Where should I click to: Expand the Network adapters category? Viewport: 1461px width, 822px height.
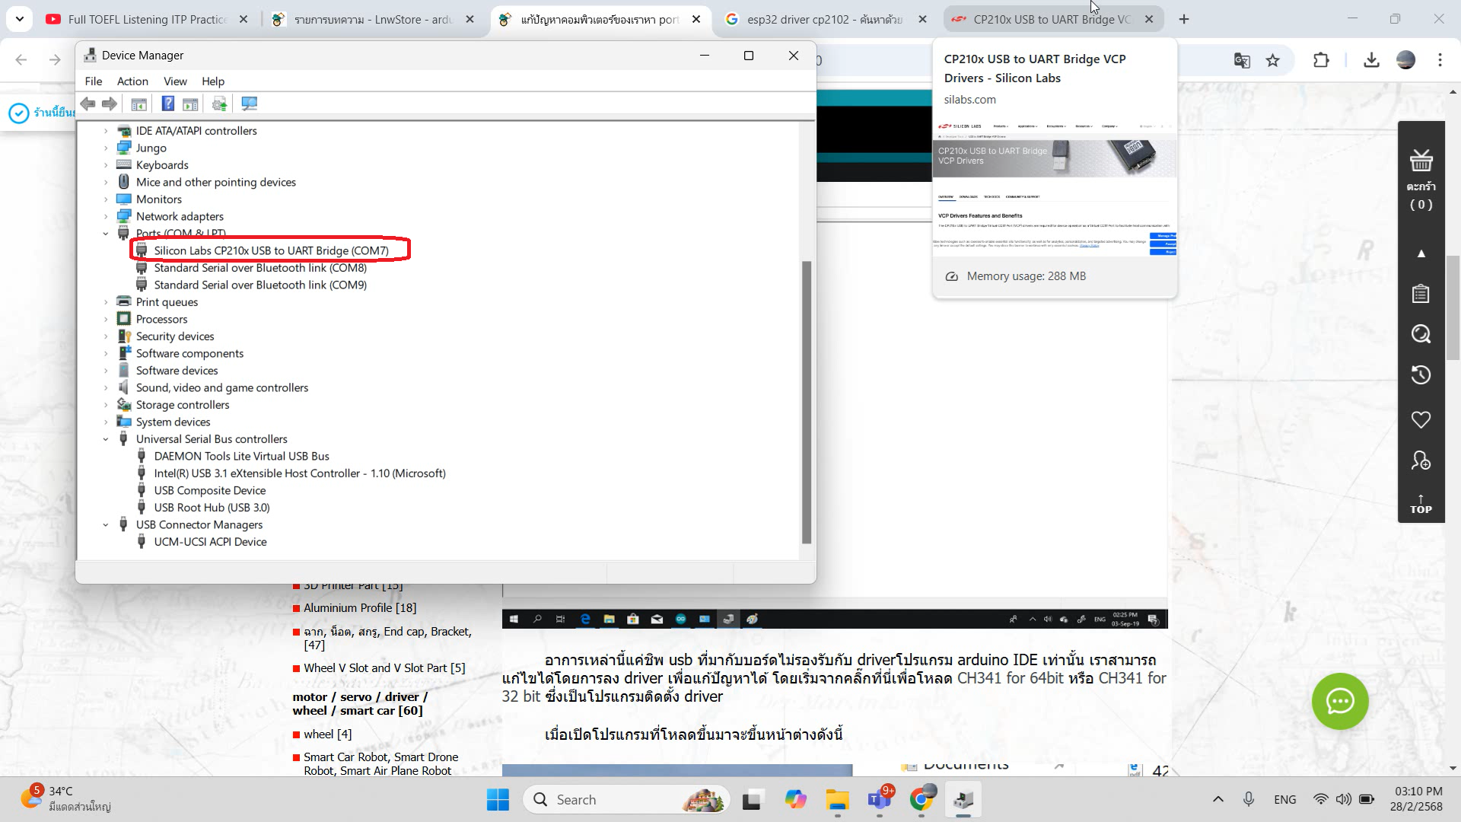coord(106,216)
